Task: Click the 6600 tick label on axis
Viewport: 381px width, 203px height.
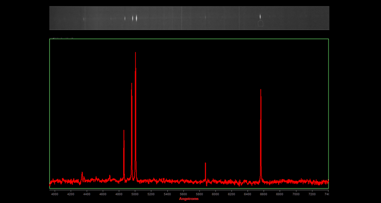Action: (x=264, y=194)
